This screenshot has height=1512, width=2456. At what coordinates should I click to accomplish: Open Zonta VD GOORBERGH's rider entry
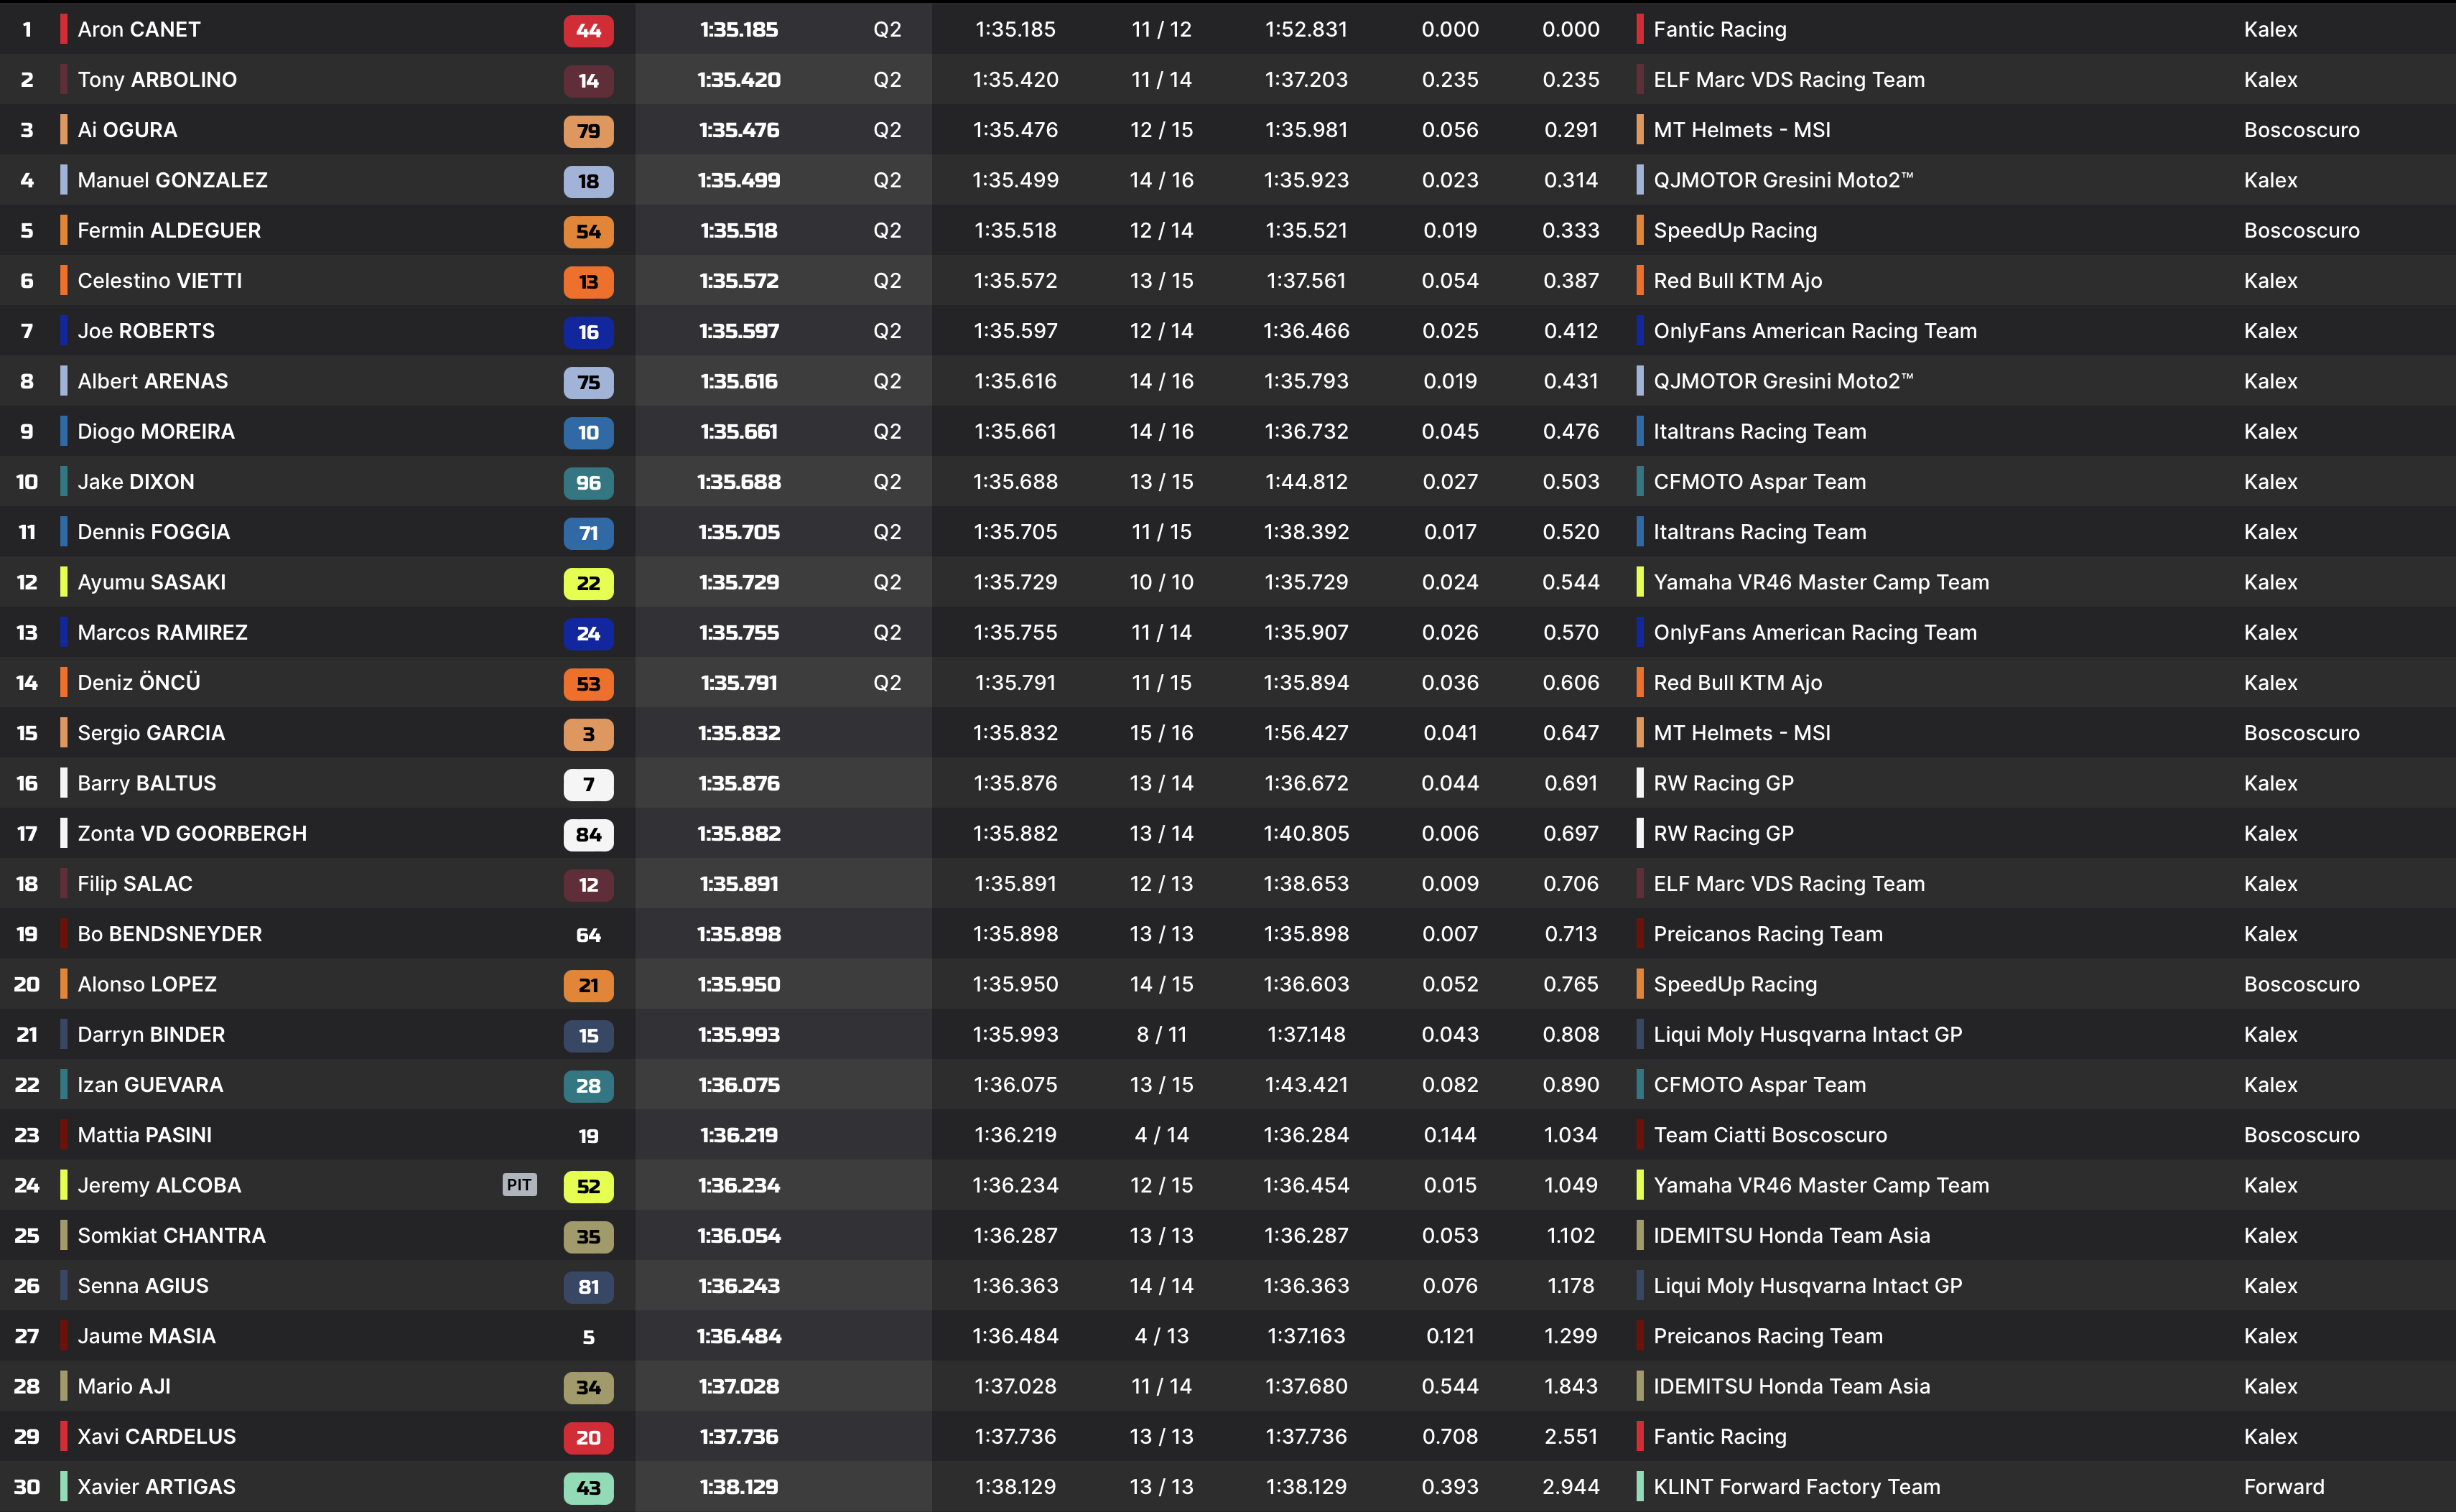pos(192,834)
